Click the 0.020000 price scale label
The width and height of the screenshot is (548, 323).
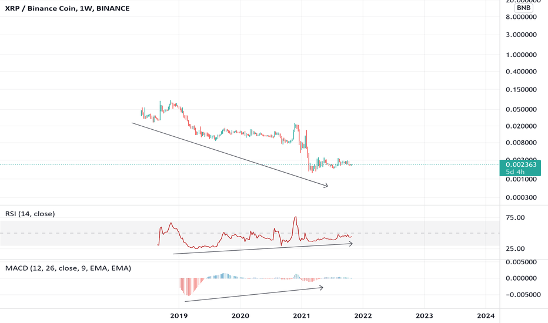[521, 126]
